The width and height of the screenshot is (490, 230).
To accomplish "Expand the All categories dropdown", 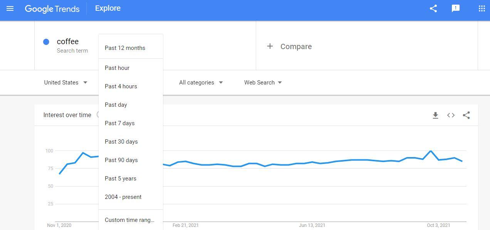I will click(x=201, y=83).
